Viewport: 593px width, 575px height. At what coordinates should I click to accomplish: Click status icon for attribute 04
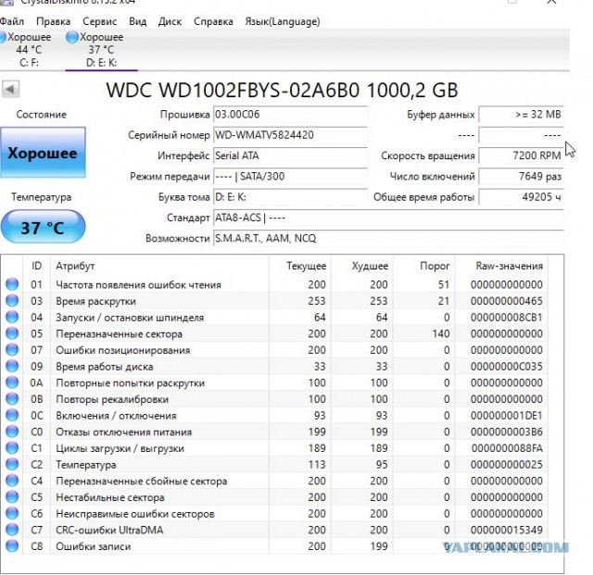tap(12, 318)
